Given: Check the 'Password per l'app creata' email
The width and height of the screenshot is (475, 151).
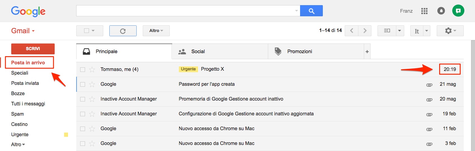Looking at the screenshot, I should point(83,84).
